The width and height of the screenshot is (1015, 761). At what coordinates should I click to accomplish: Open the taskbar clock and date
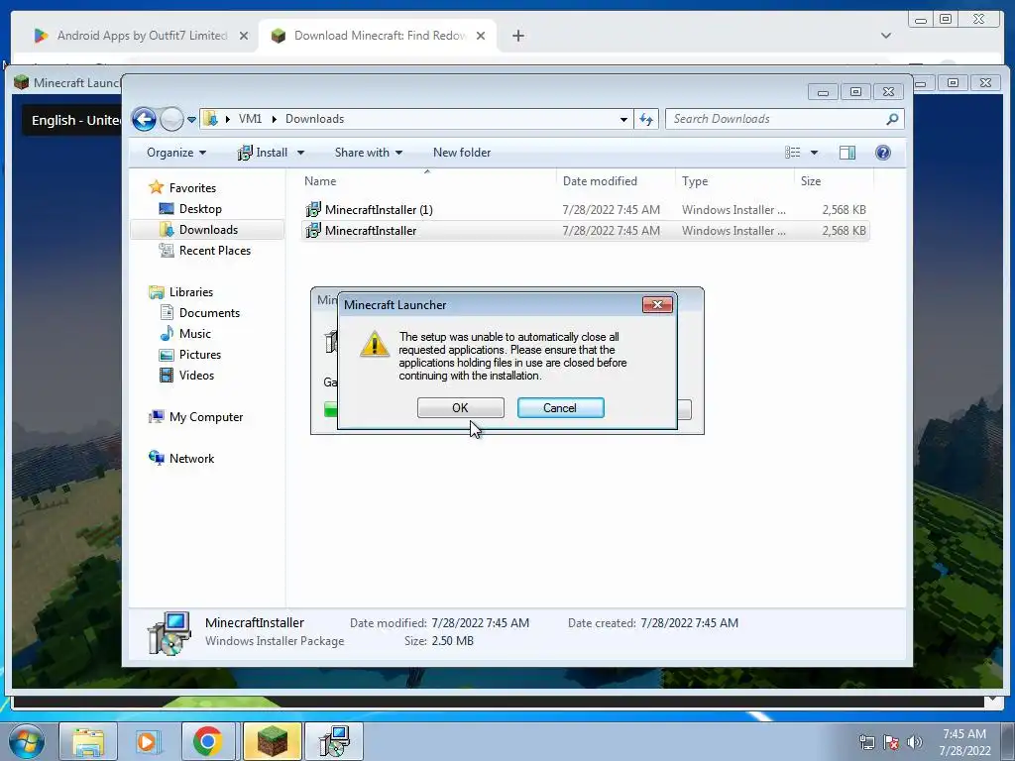click(964, 742)
